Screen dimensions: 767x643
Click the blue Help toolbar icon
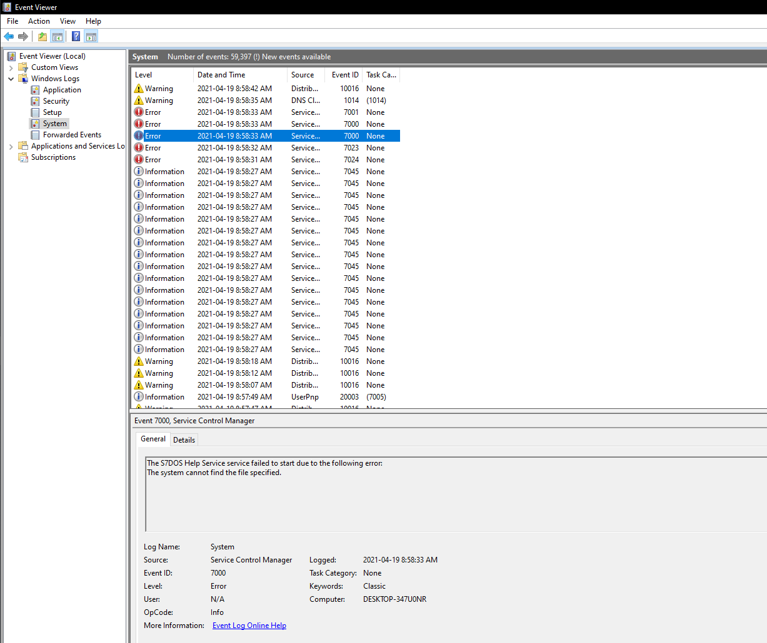tap(76, 36)
